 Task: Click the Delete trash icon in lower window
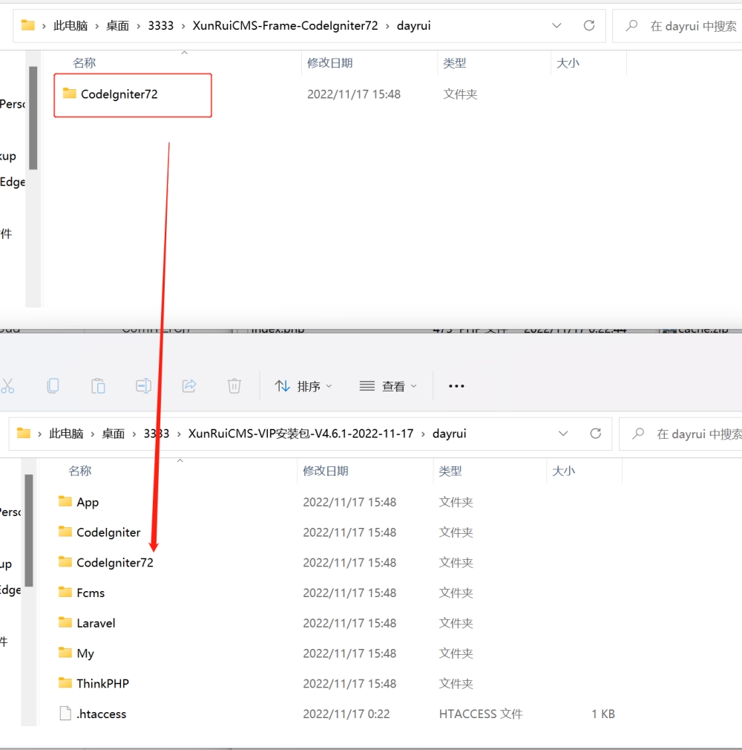[x=234, y=386]
